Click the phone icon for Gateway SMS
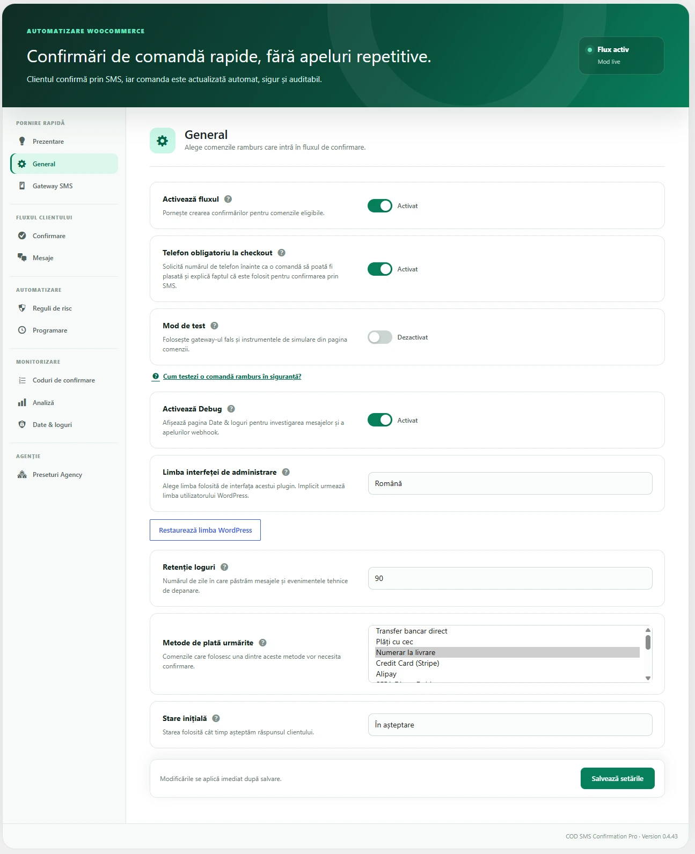The width and height of the screenshot is (695, 854). tap(22, 186)
